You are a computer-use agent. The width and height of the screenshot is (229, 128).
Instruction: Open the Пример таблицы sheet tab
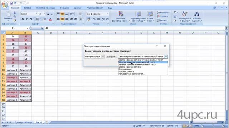tap(23, 122)
